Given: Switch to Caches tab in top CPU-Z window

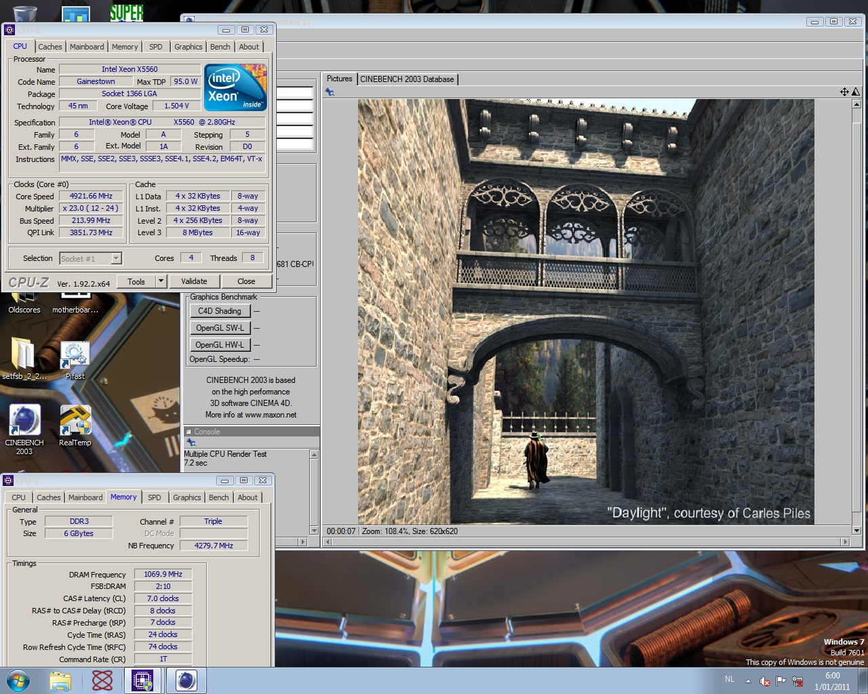Looking at the screenshot, I should click(x=50, y=47).
